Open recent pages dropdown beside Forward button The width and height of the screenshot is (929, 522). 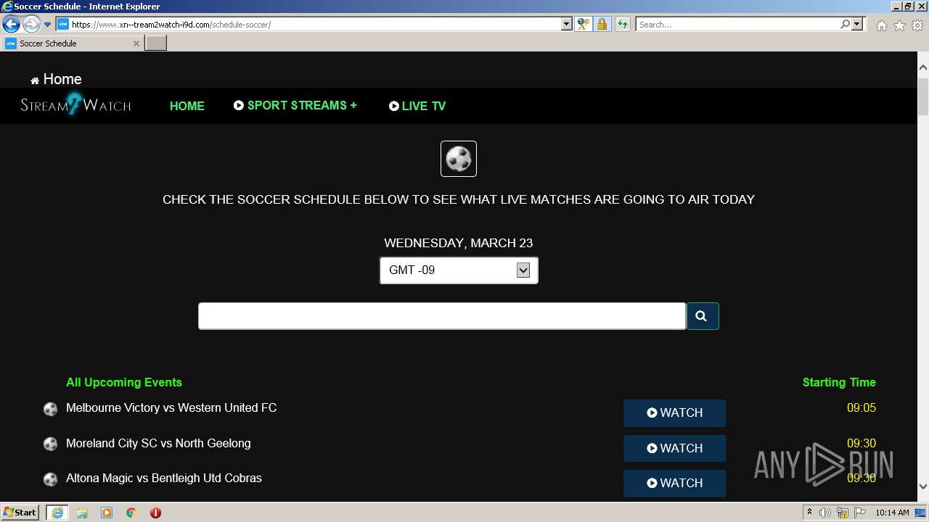[x=47, y=25]
